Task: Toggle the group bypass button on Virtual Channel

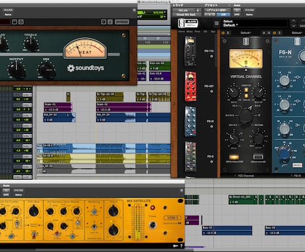Action: point(258,157)
